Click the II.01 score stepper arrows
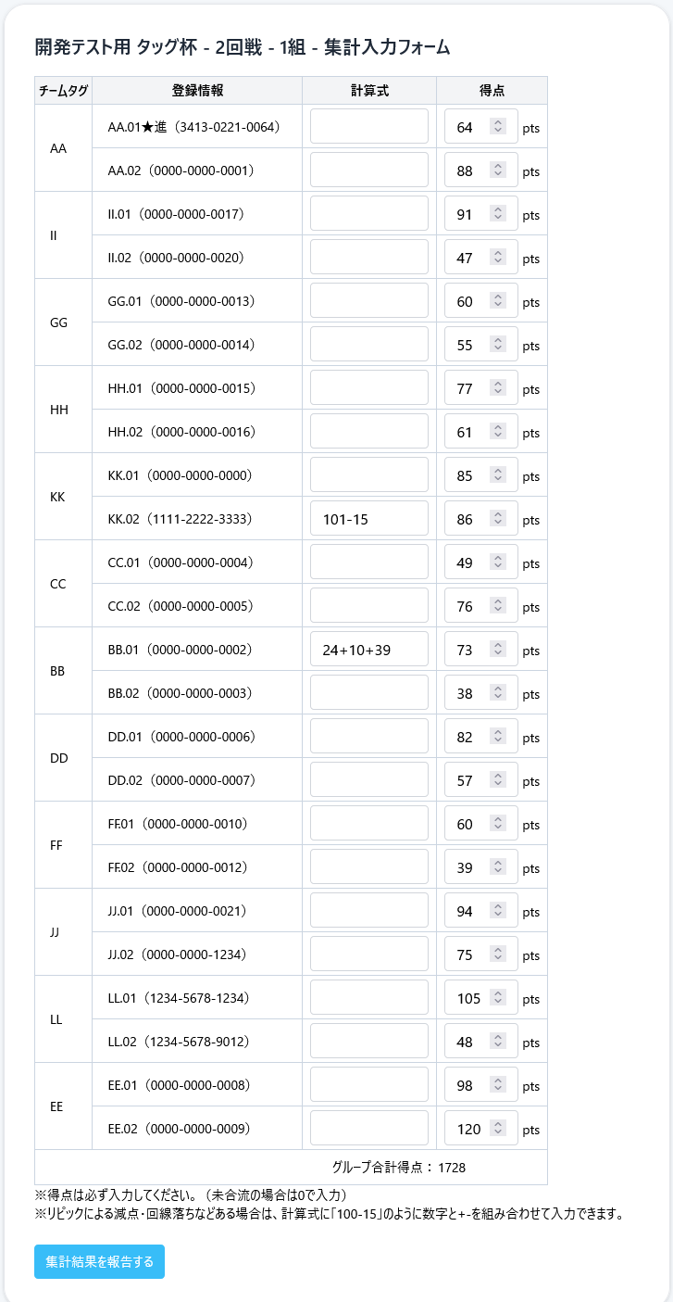 pos(498,214)
